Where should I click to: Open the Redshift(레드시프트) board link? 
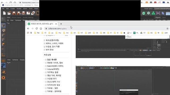[x=55, y=66]
